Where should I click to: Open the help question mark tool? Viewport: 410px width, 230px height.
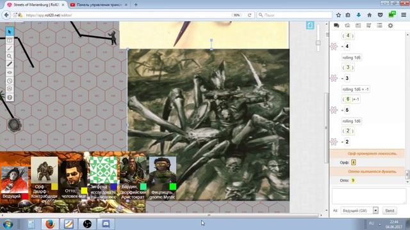click(10, 97)
